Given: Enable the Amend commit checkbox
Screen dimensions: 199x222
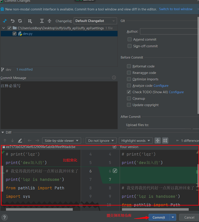Looking at the screenshot, I should point(130,39).
